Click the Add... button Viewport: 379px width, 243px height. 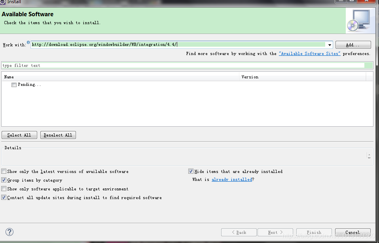point(353,45)
